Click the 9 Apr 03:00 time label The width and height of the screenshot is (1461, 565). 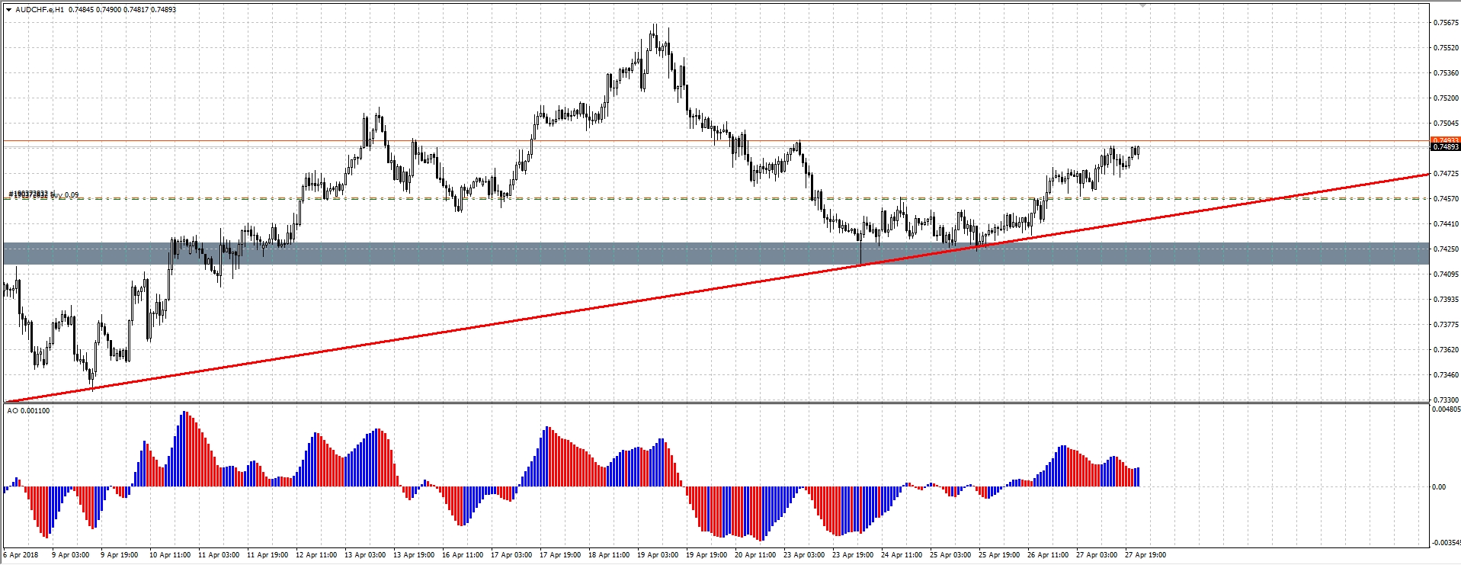coord(70,555)
